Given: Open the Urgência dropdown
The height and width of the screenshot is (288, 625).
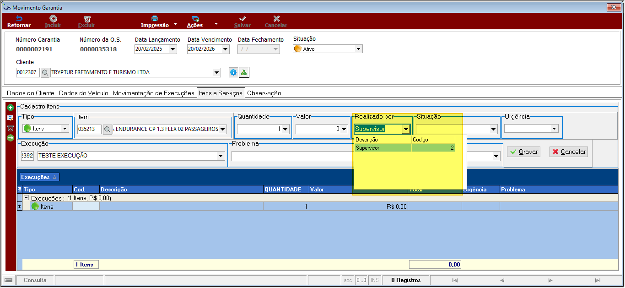Looking at the screenshot, I should pyautogui.click(x=555, y=129).
